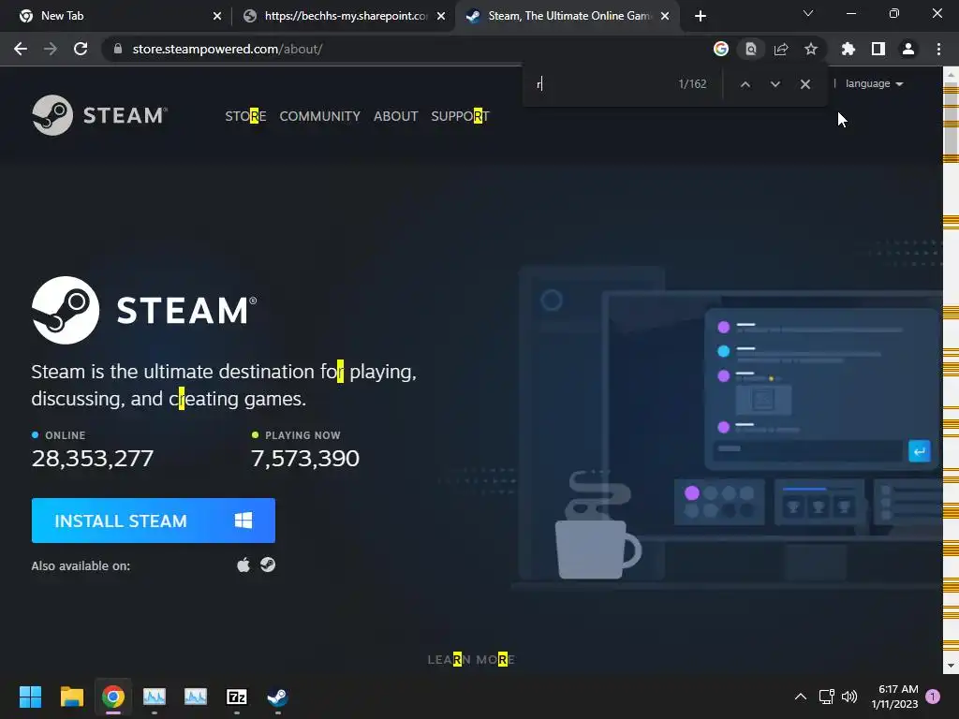Close the New Tab tab

pos(217,16)
